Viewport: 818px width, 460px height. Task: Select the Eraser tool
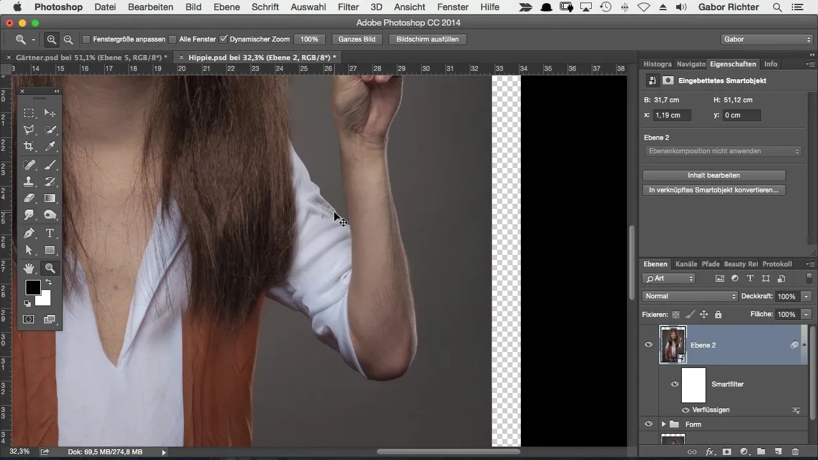(29, 198)
